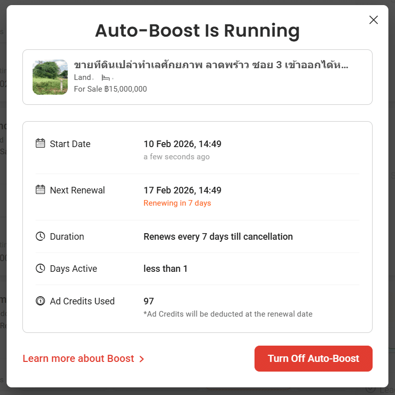This screenshot has width=395, height=395.
Task: Click the Land property type label
Action: click(x=82, y=77)
